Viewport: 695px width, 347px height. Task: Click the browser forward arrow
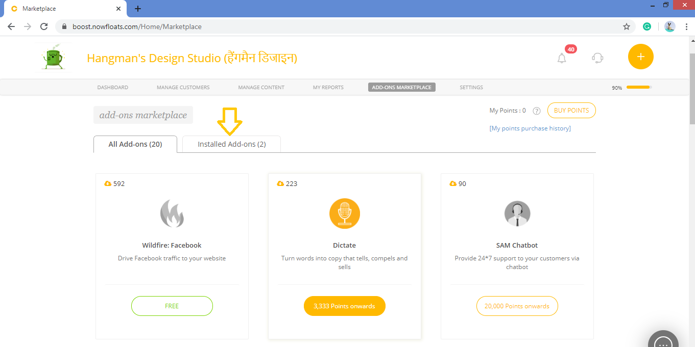(28, 26)
